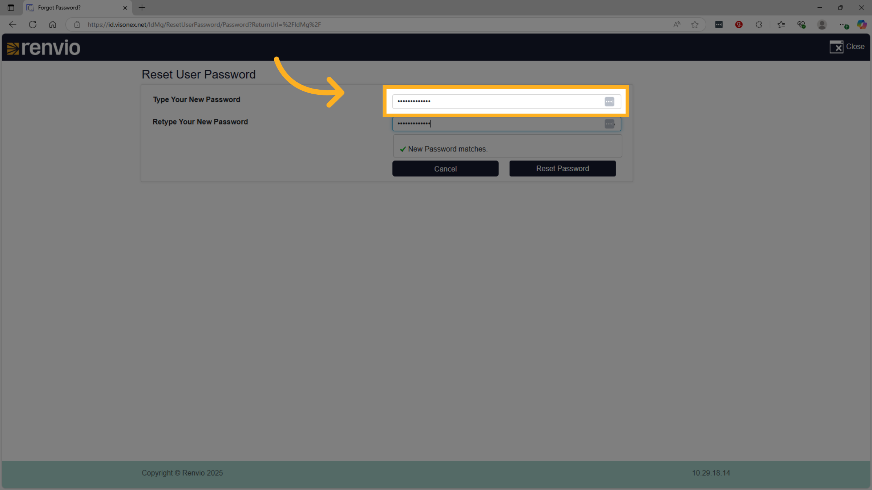
Task: Select the Forgot Password? tab
Action: (77, 8)
